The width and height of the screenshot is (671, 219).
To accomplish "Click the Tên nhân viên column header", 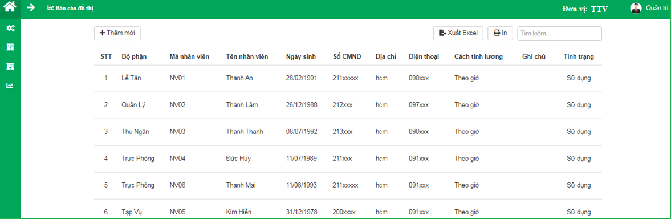I will [x=247, y=56].
